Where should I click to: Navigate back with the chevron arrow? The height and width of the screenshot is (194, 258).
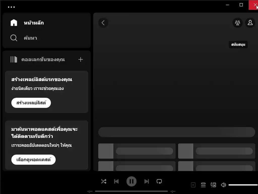(103, 23)
